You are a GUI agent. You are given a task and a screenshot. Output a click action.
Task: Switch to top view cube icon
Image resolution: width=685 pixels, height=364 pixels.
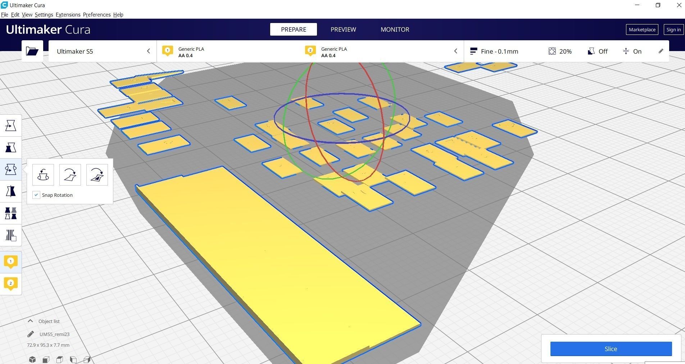pos(59,359)
